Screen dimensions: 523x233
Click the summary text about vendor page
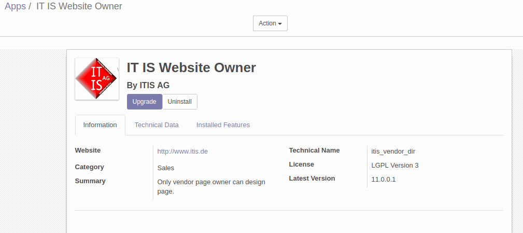[211, 187]
